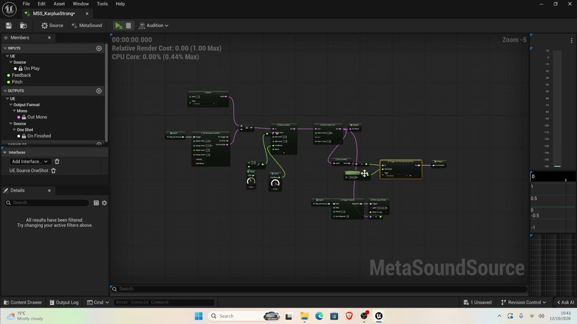The image size is (577, 324).
Task: Open Windows Start menu
Action: click(198, 316)
